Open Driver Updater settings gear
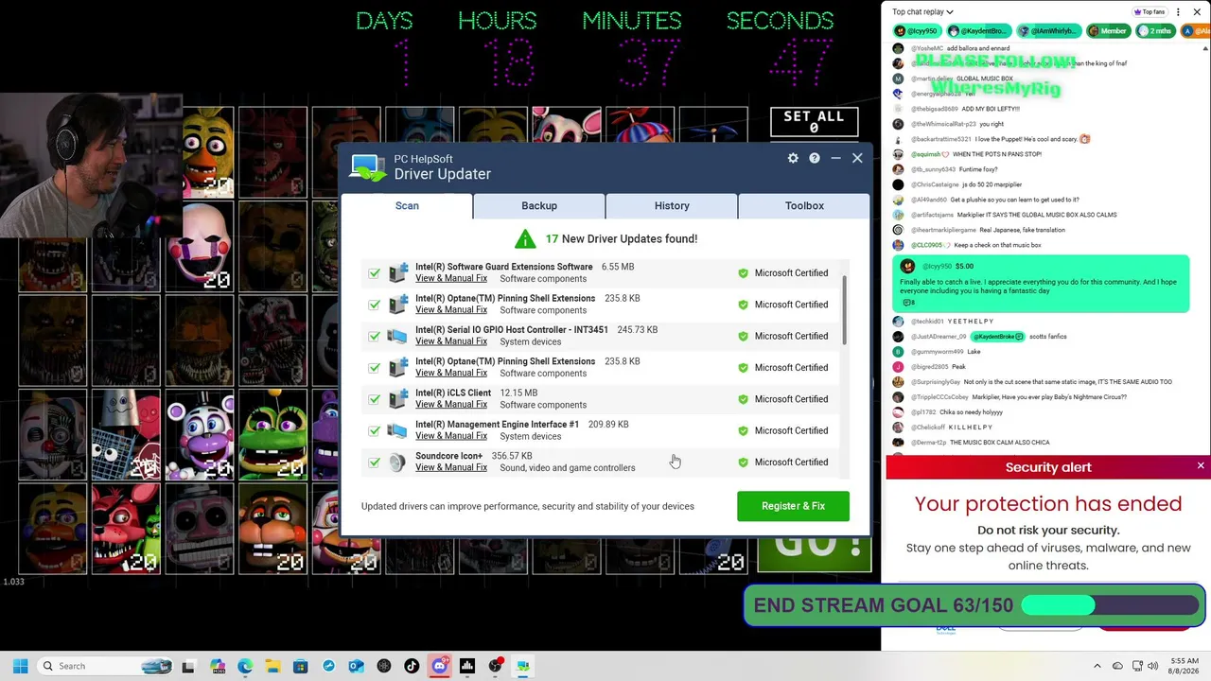The width and height of the screenshot is (1211, 681). point(793,158)
